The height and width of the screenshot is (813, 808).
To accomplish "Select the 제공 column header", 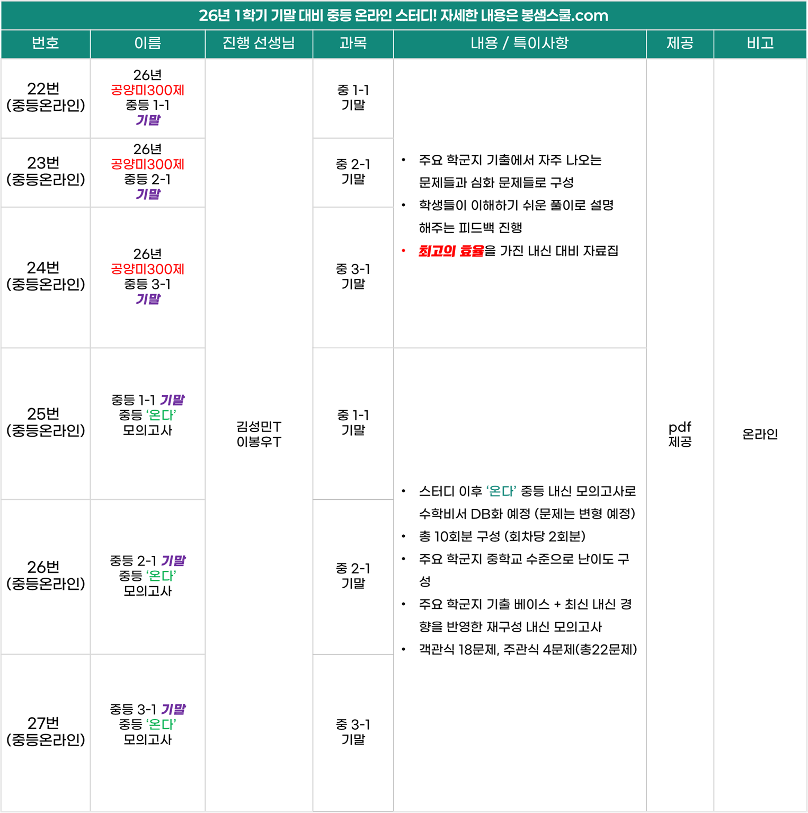I will click(x=680, y=44).
